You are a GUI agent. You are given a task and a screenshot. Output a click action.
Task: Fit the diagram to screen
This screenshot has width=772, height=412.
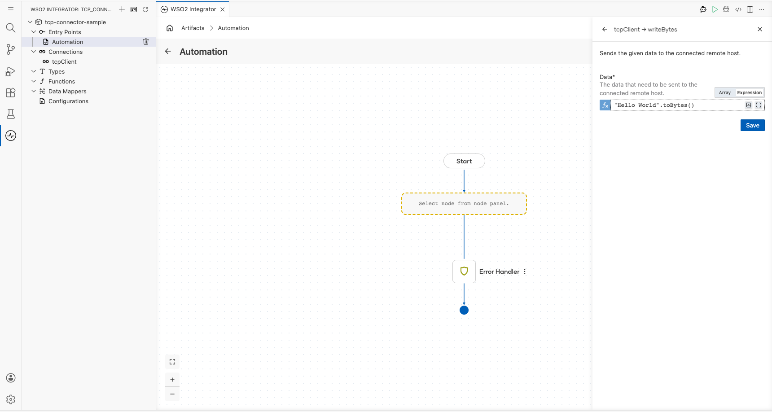[x=172, y=362]
